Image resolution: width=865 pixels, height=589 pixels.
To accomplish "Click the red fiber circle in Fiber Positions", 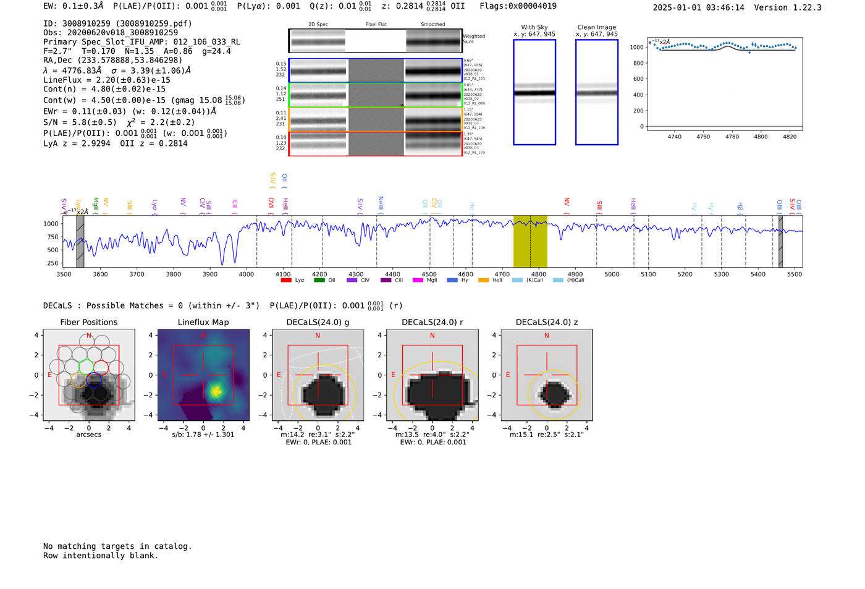I will (x=102, y=367).
